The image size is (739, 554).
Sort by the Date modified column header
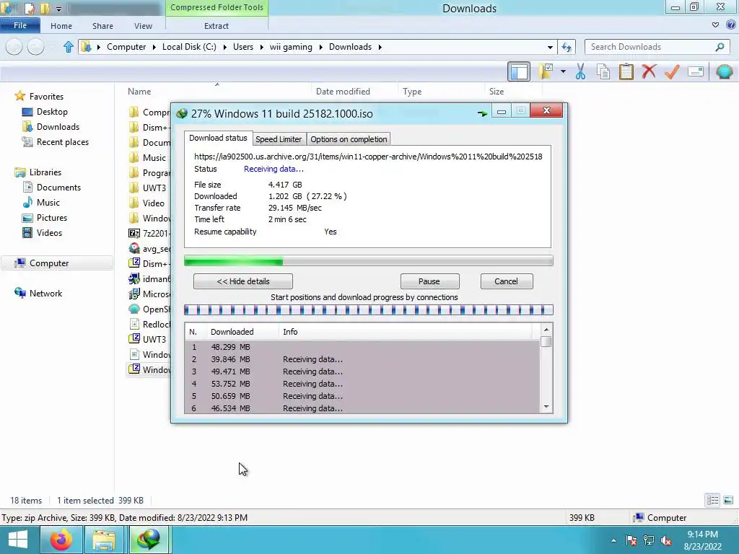pyautogui.click(x=343, y=92)
